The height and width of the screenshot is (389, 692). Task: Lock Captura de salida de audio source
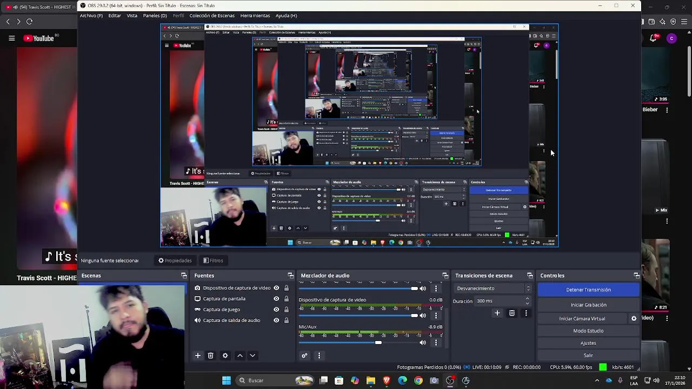tap(287, 320)
